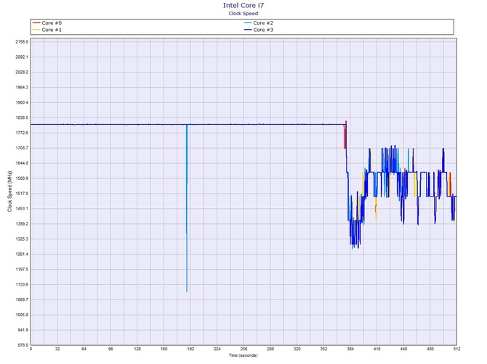The height and width of the screenshot is (364, 487).
Task: Click the 192 tick on the time axis
Action: [190, 349]
